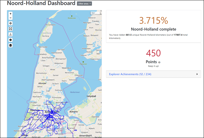Open the map alert info icon
This screenshot has width=204, height=138.
(x=11, y=40)
